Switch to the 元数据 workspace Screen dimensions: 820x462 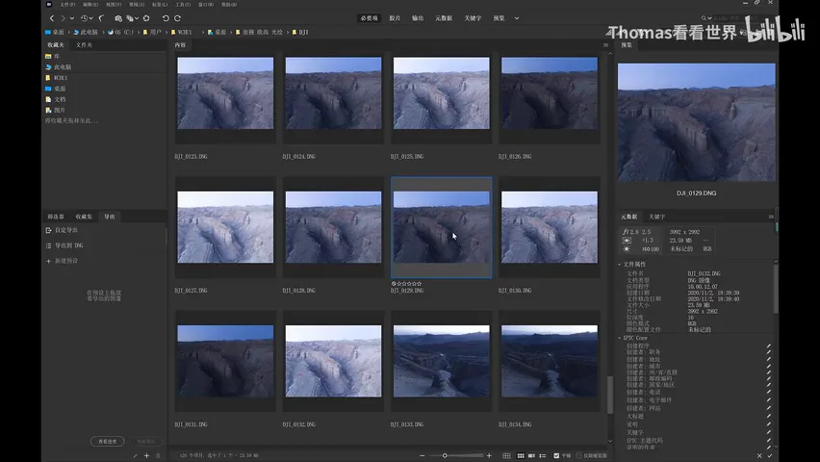point(444,18)
